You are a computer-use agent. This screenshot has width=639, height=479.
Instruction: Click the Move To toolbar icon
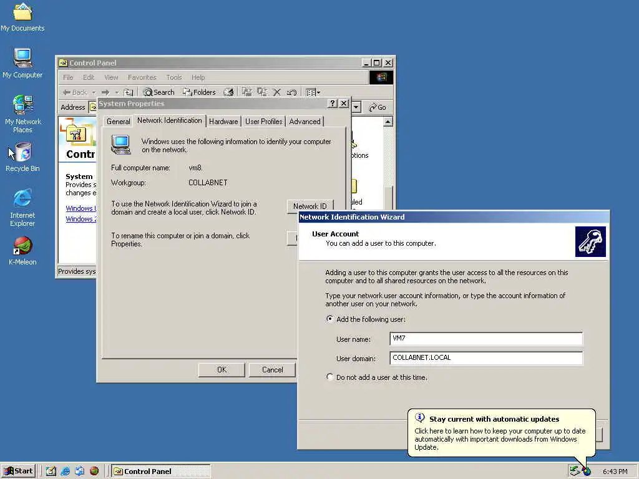(246, 92)
